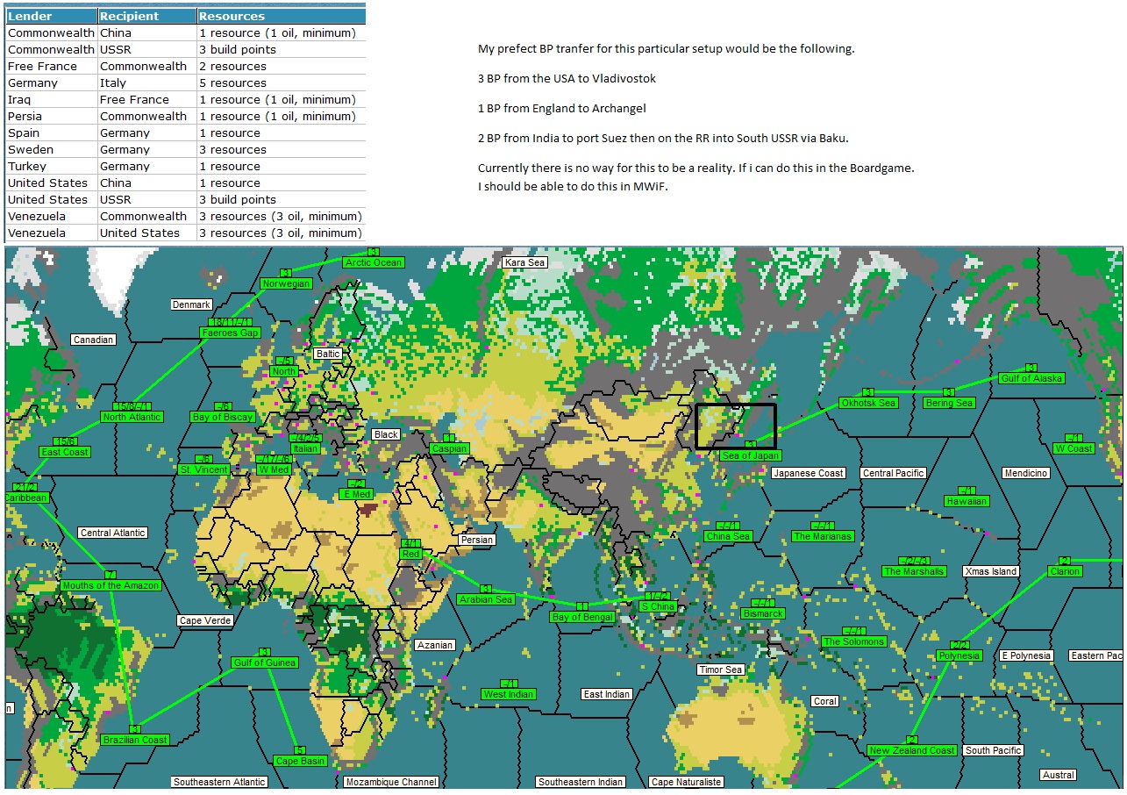Select the Iraq lender cell
The width and height of the screenshot is (1127, 795).
click(x=51, y=99)
